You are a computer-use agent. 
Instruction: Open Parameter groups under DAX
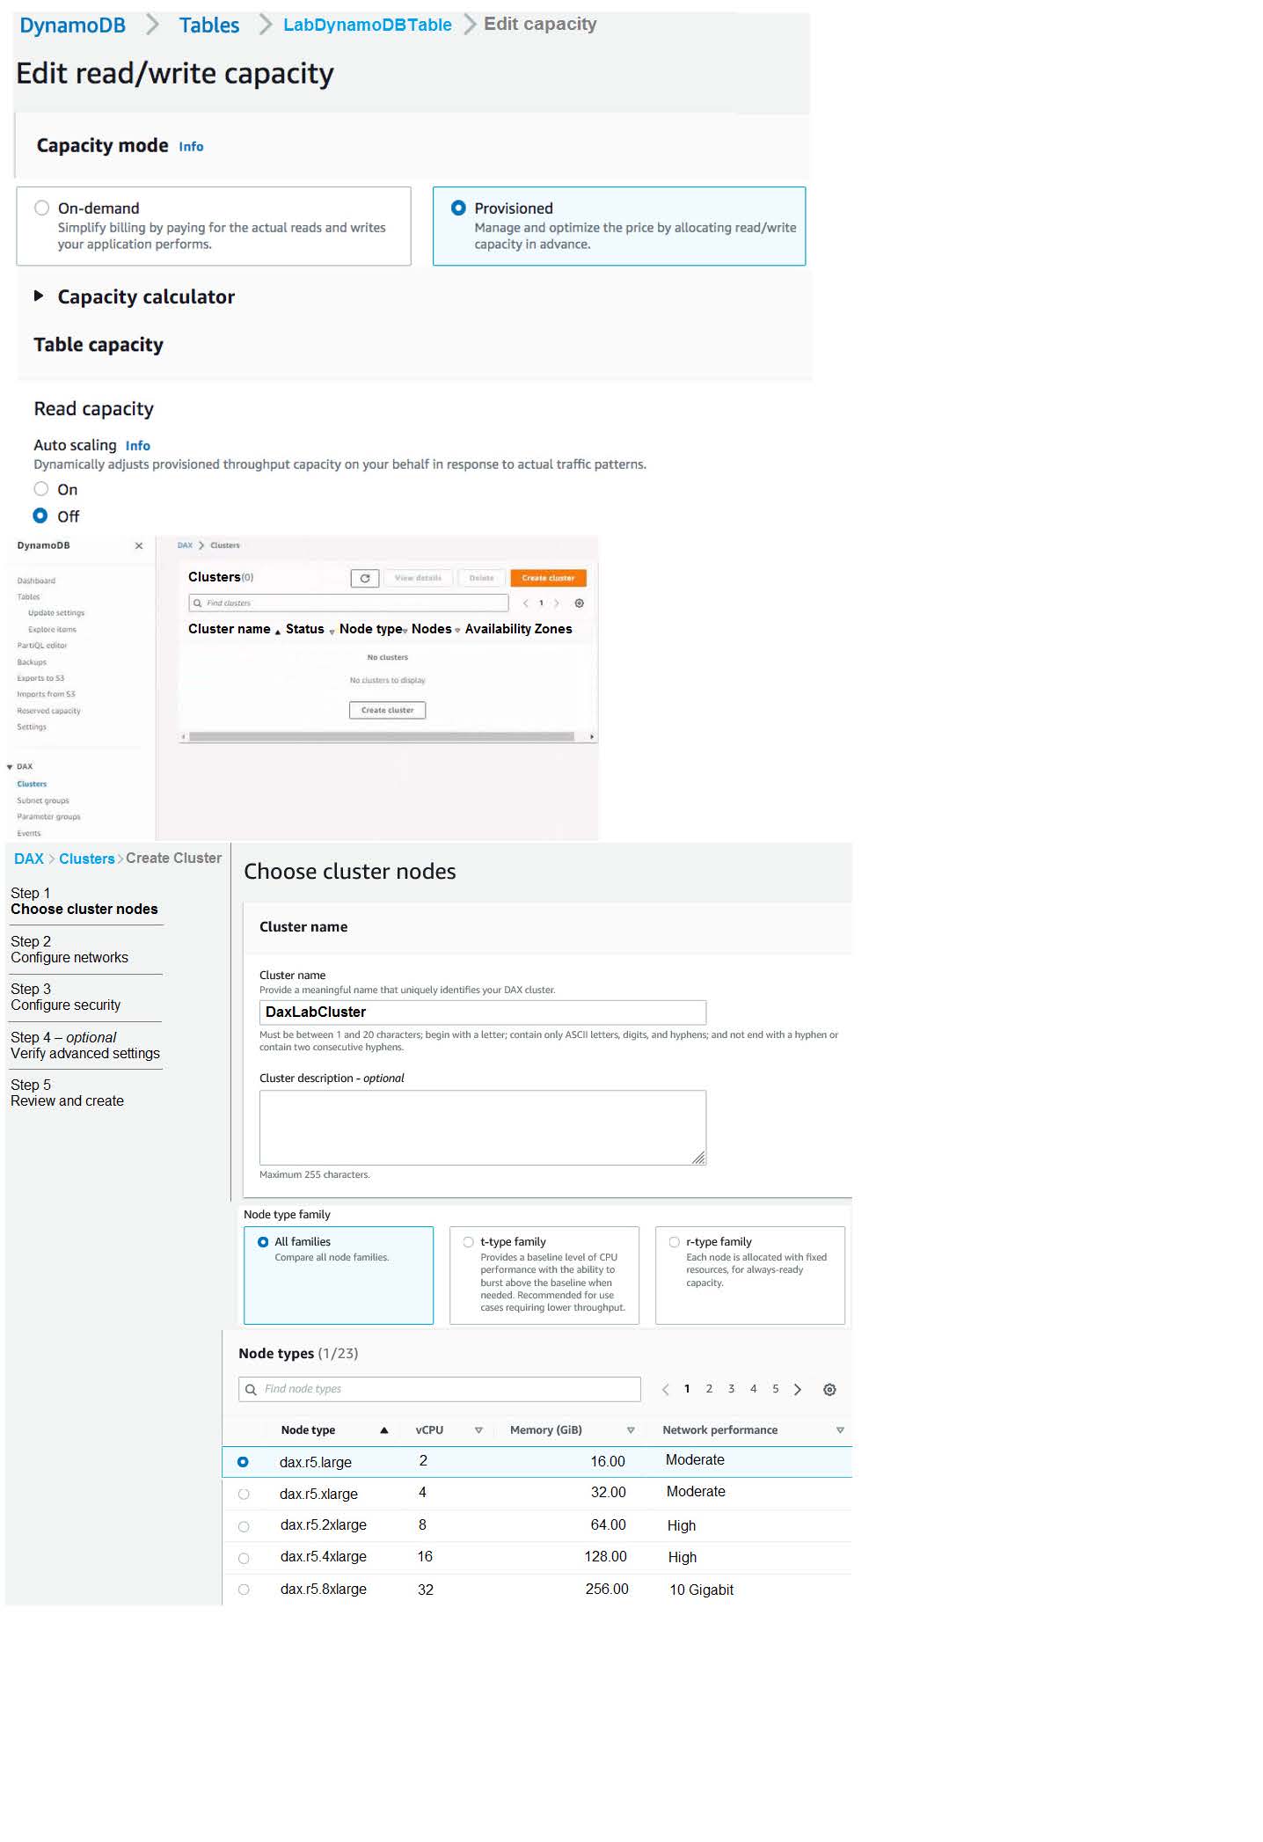tap(48, 817)
